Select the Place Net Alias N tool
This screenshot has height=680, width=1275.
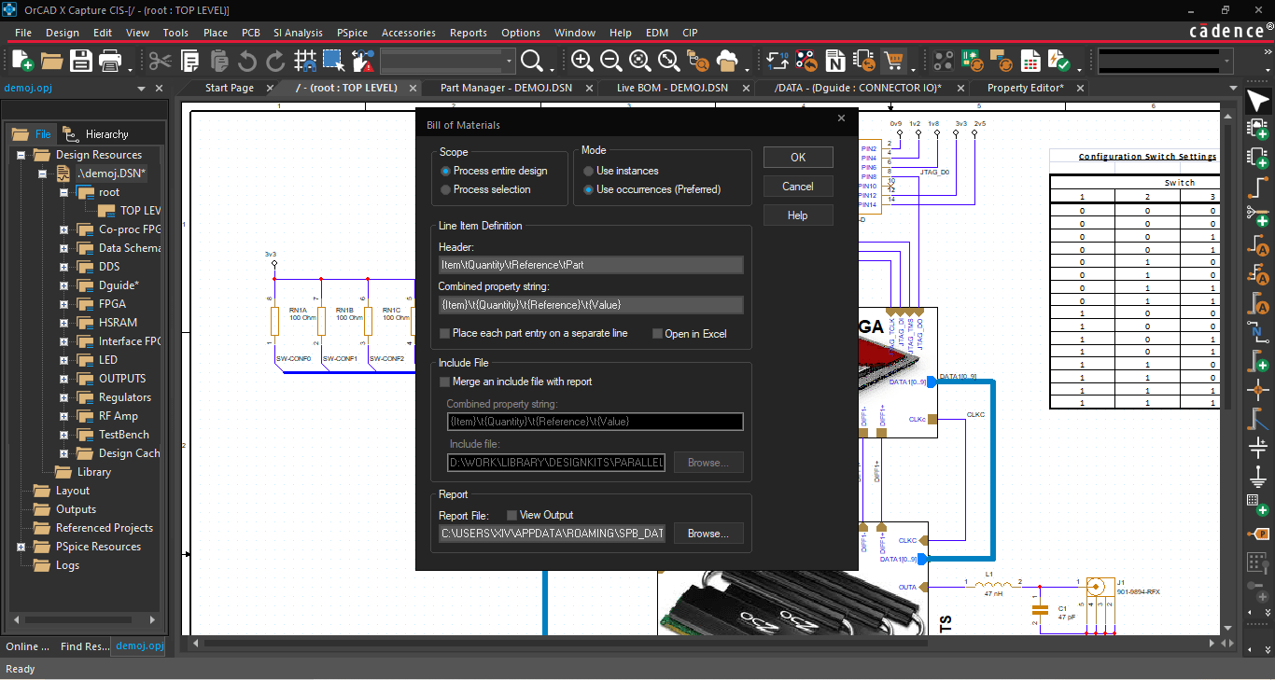click(1258, 333)
